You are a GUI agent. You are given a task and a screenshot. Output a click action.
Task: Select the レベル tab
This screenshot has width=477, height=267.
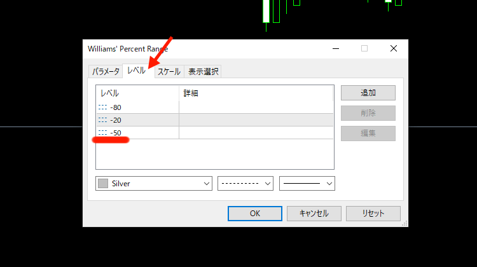pos(138,71)
